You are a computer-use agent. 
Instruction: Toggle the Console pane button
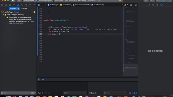pos(136,93)
